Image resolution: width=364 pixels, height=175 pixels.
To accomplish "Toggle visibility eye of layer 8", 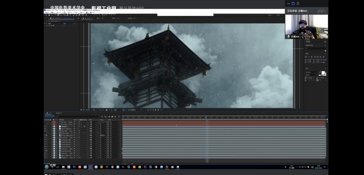I will coord(45,138).
